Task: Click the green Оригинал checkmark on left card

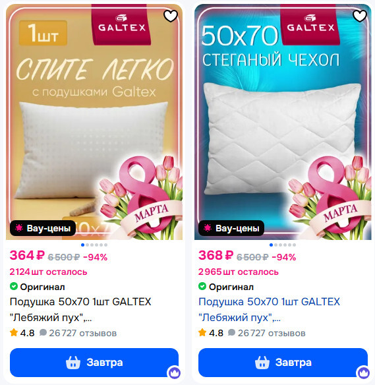Action: 14,286
